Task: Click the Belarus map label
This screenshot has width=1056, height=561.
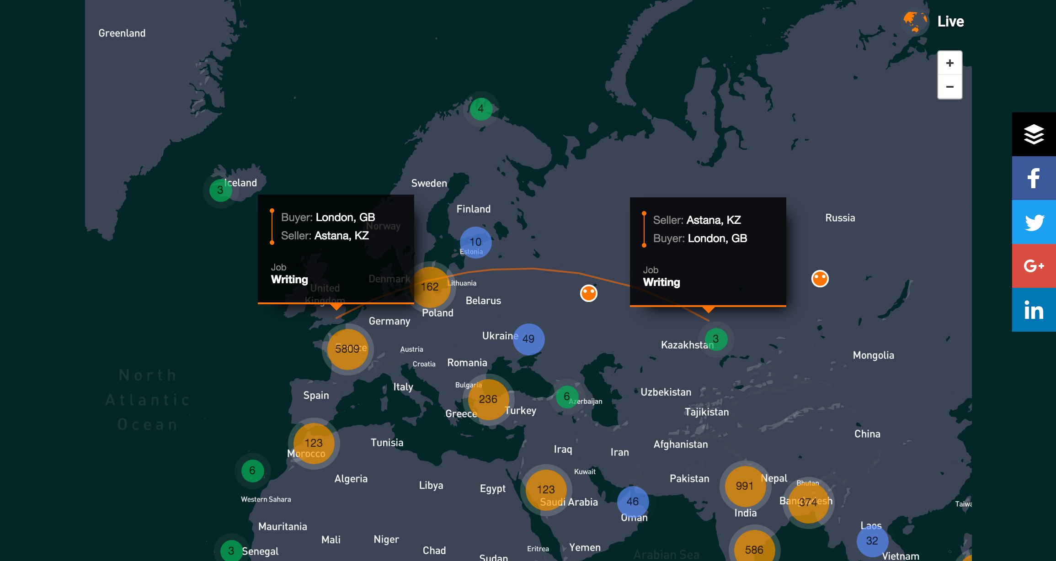Action: tap(483, 301)
